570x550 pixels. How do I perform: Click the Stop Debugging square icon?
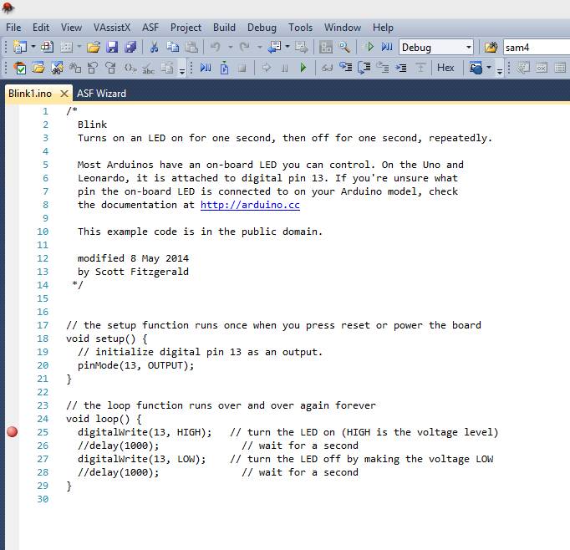[242, 68]
